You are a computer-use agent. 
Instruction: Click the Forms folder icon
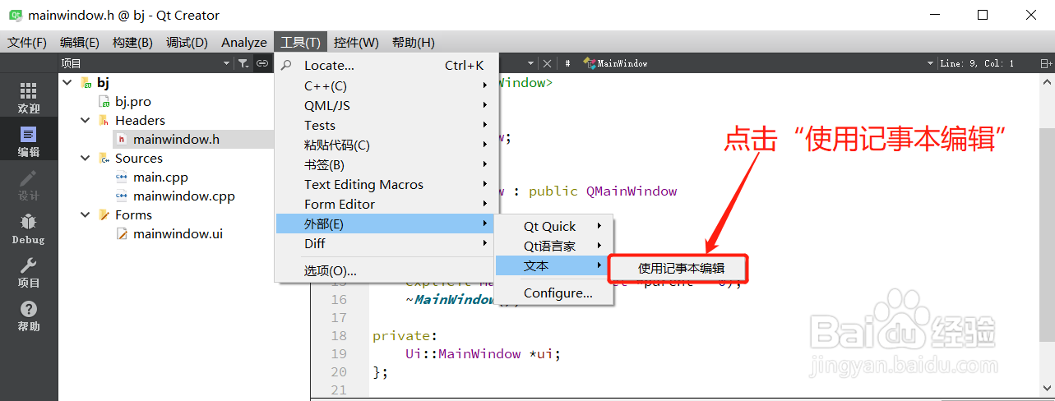[104, 215]
